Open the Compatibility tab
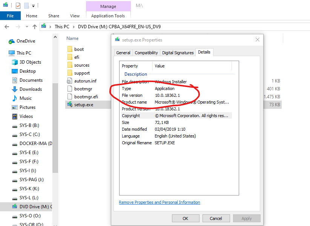The image size is (310, 226). tap(146, 53)
